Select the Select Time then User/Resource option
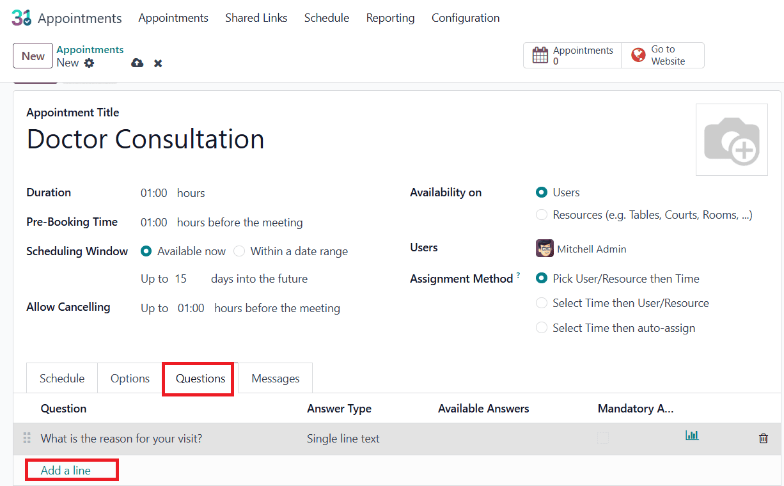 point(542,303)
